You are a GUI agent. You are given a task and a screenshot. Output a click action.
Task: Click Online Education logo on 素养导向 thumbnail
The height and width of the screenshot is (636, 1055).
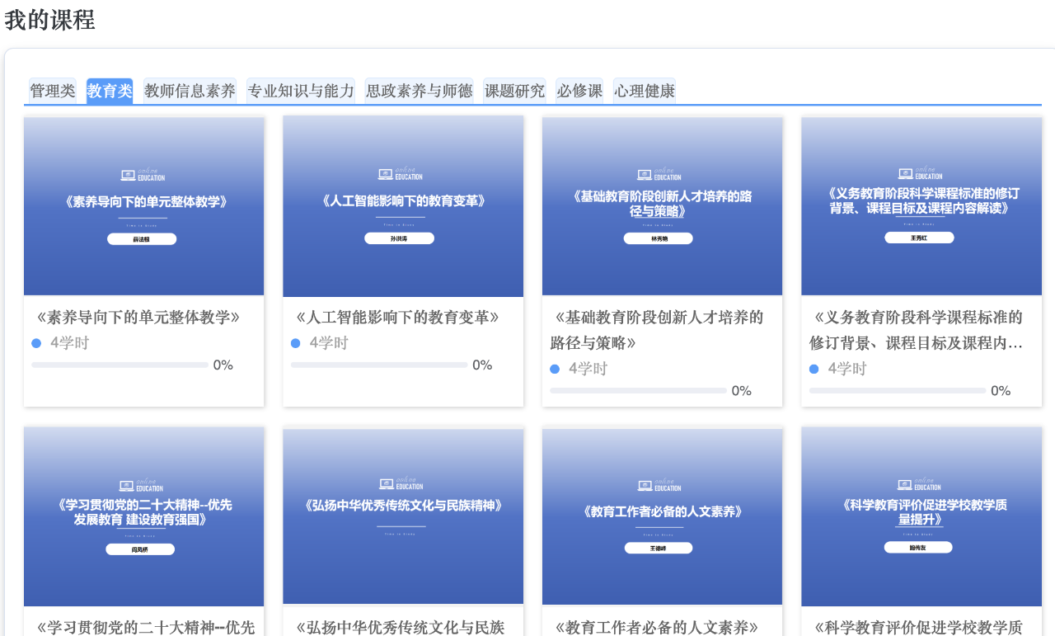pos(143,175)
